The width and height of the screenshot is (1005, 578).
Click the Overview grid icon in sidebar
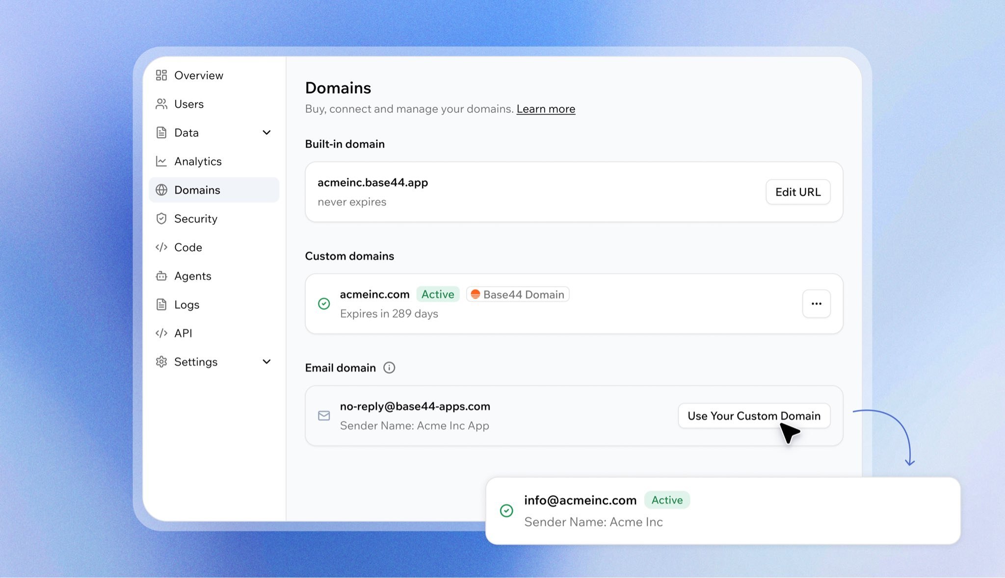pyautogui.click(x=161, y=75)
